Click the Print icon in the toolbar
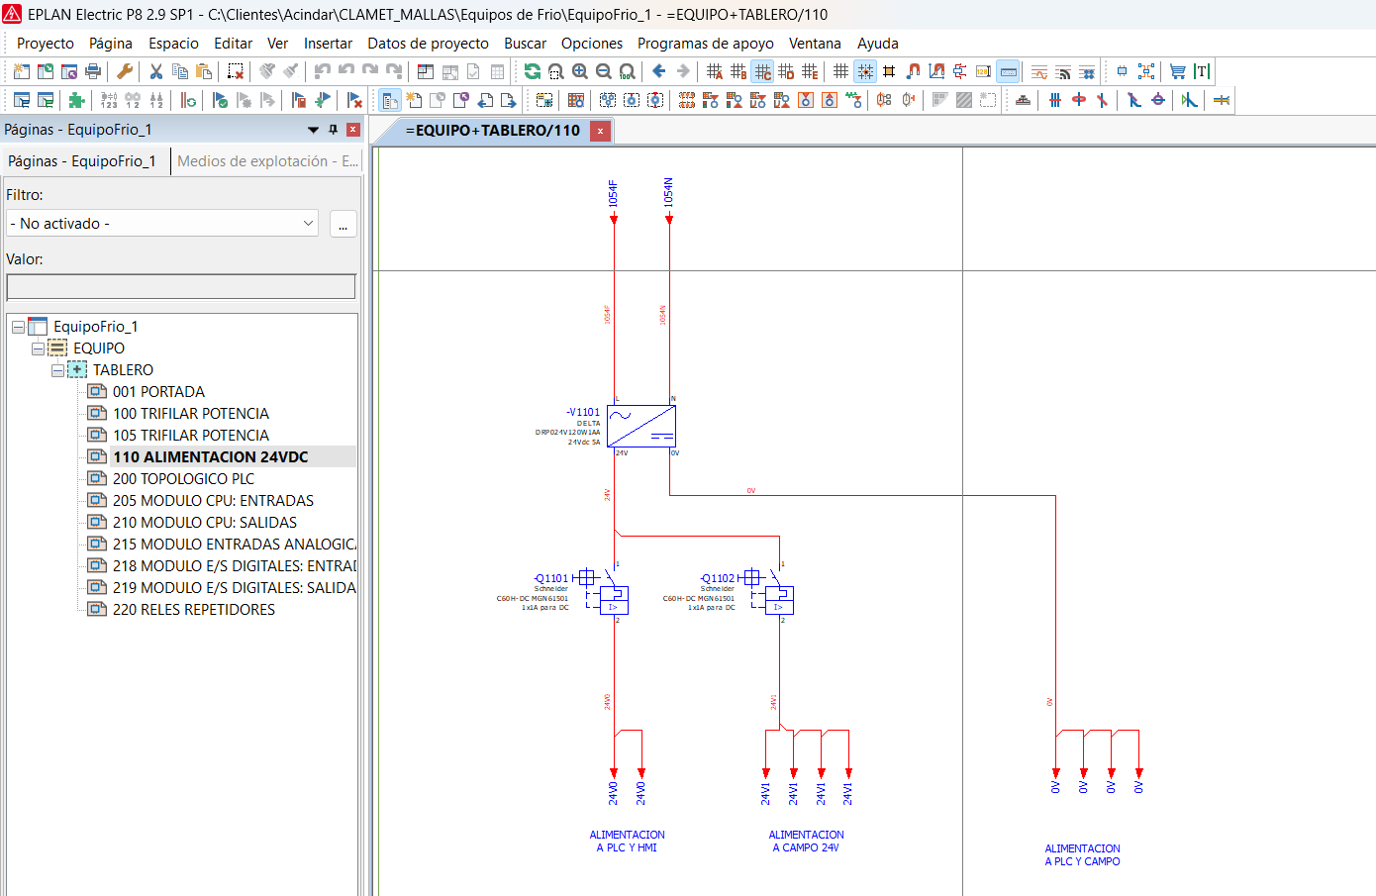This screenshot has width=1376, height=896. click(93, 71)
